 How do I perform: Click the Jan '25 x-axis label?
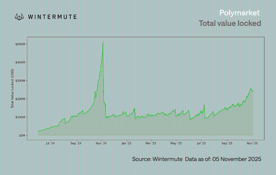click(126, 143)
